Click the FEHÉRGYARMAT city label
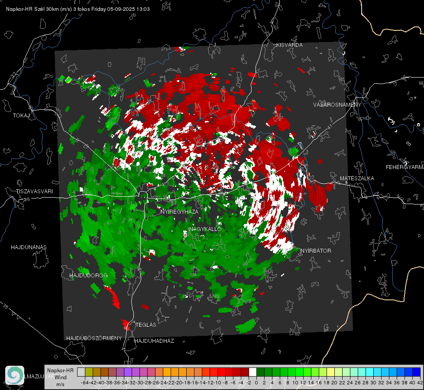 click(x=405, y=167)
